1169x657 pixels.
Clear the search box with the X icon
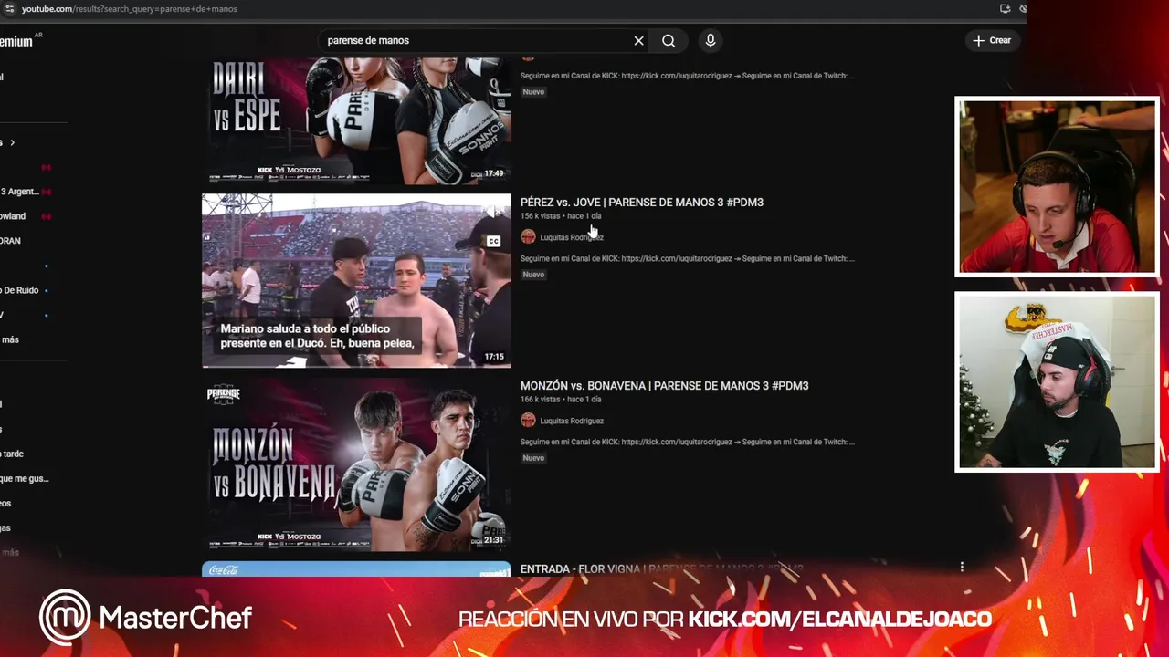[638, 40]
